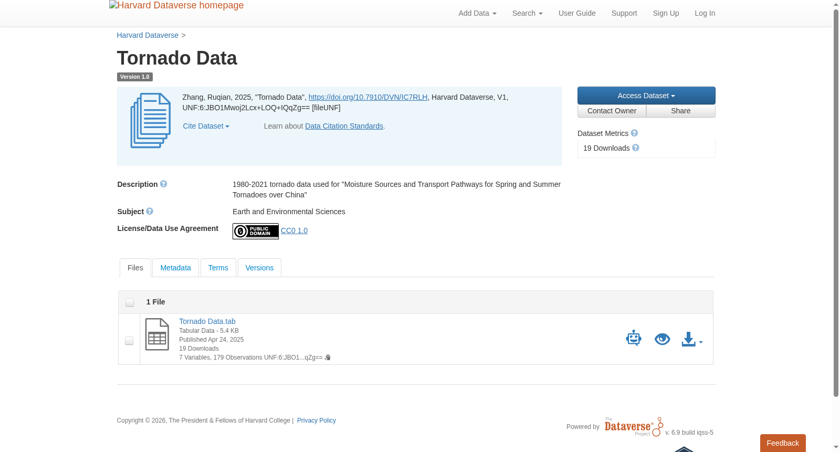Open the download options for Tornado Data.tab
The image size is (840, 452).
click(x=692, y=339)
